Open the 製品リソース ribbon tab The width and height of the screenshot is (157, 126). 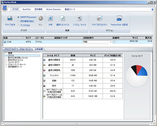click(70, 9)
